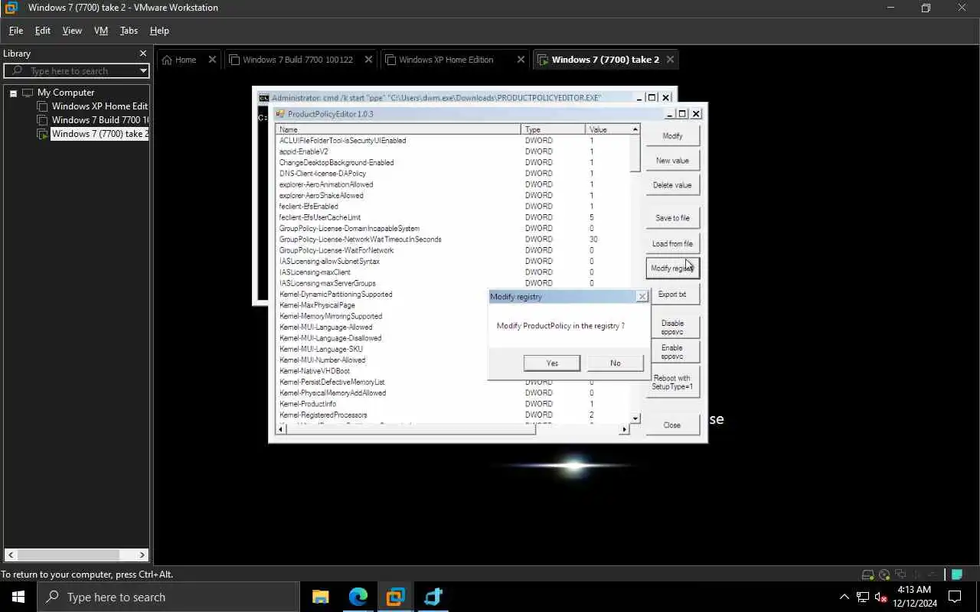Show hidden system tray icons

click(844, 597)
